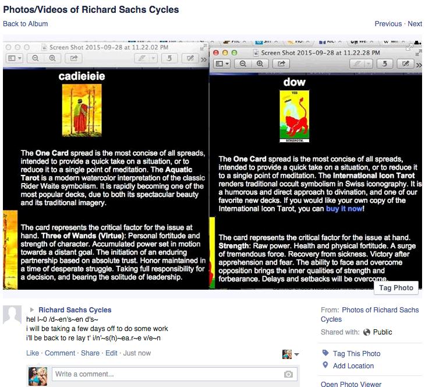This screenshot has height=387, width=425.
Task: Click markup edit icon in 11.22.28 window
Action: point(405,64)
